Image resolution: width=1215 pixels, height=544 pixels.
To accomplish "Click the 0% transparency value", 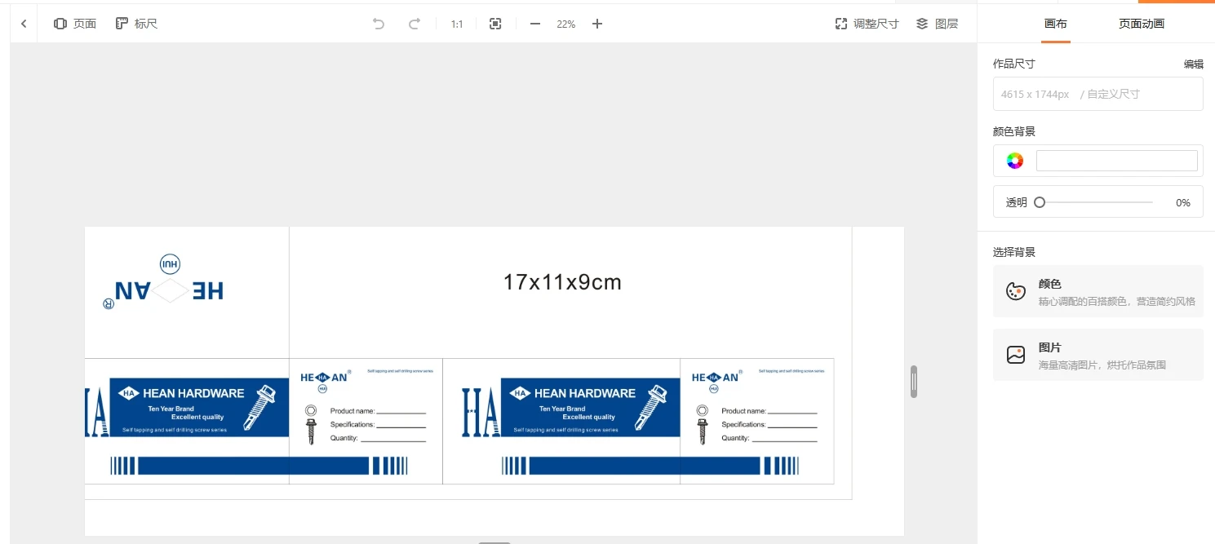I will [x=1182, y=202].
